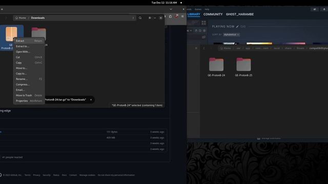
Task: Open the Alphabetical sort dropdown in Steam
Action: click(231, 35)
